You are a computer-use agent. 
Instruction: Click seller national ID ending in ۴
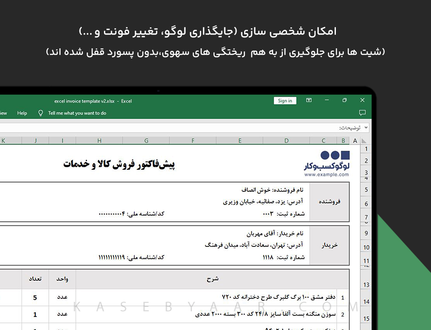[131, 214]
